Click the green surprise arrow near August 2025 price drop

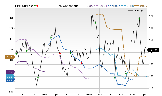click(115, 78)
